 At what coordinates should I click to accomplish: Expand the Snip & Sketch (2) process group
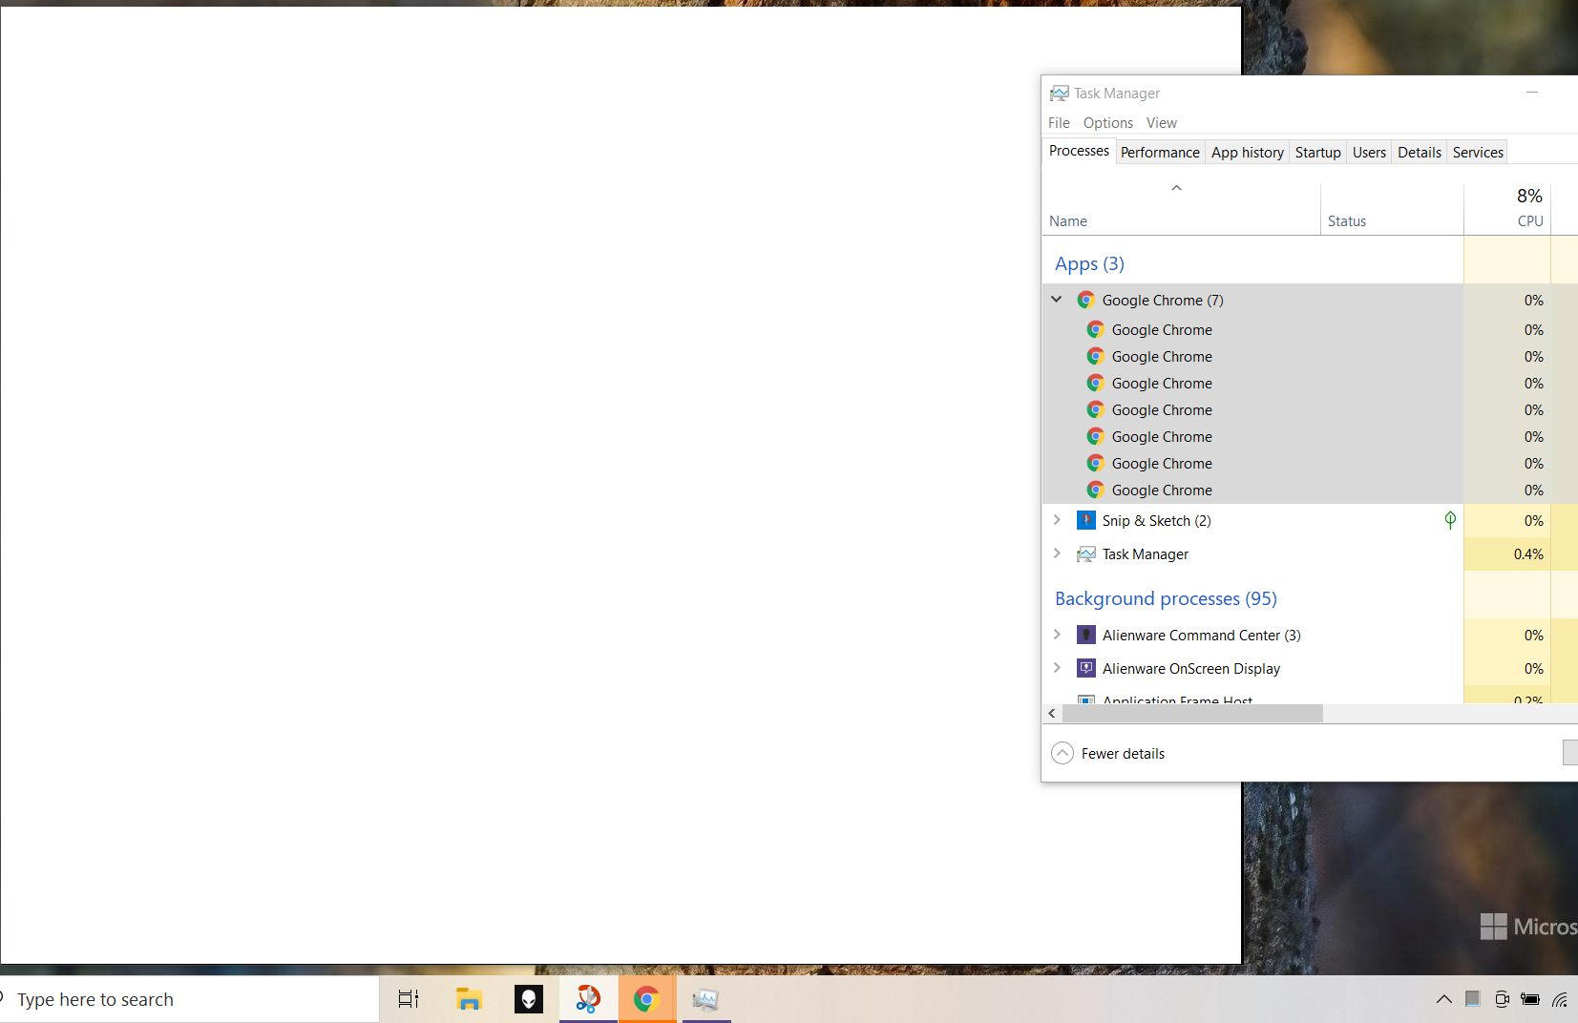tap(1057, 520)
